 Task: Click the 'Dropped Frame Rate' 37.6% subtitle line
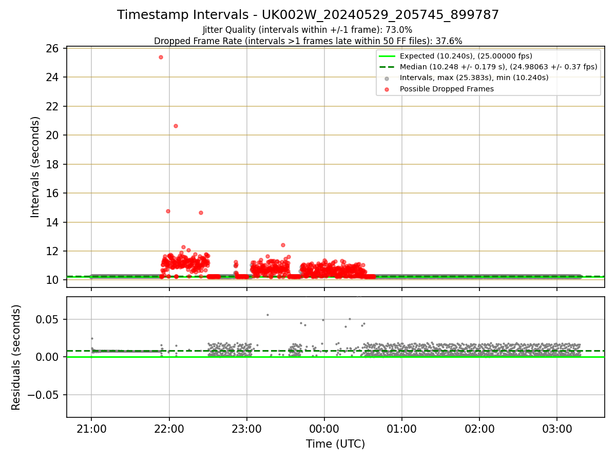coord(308,41)
